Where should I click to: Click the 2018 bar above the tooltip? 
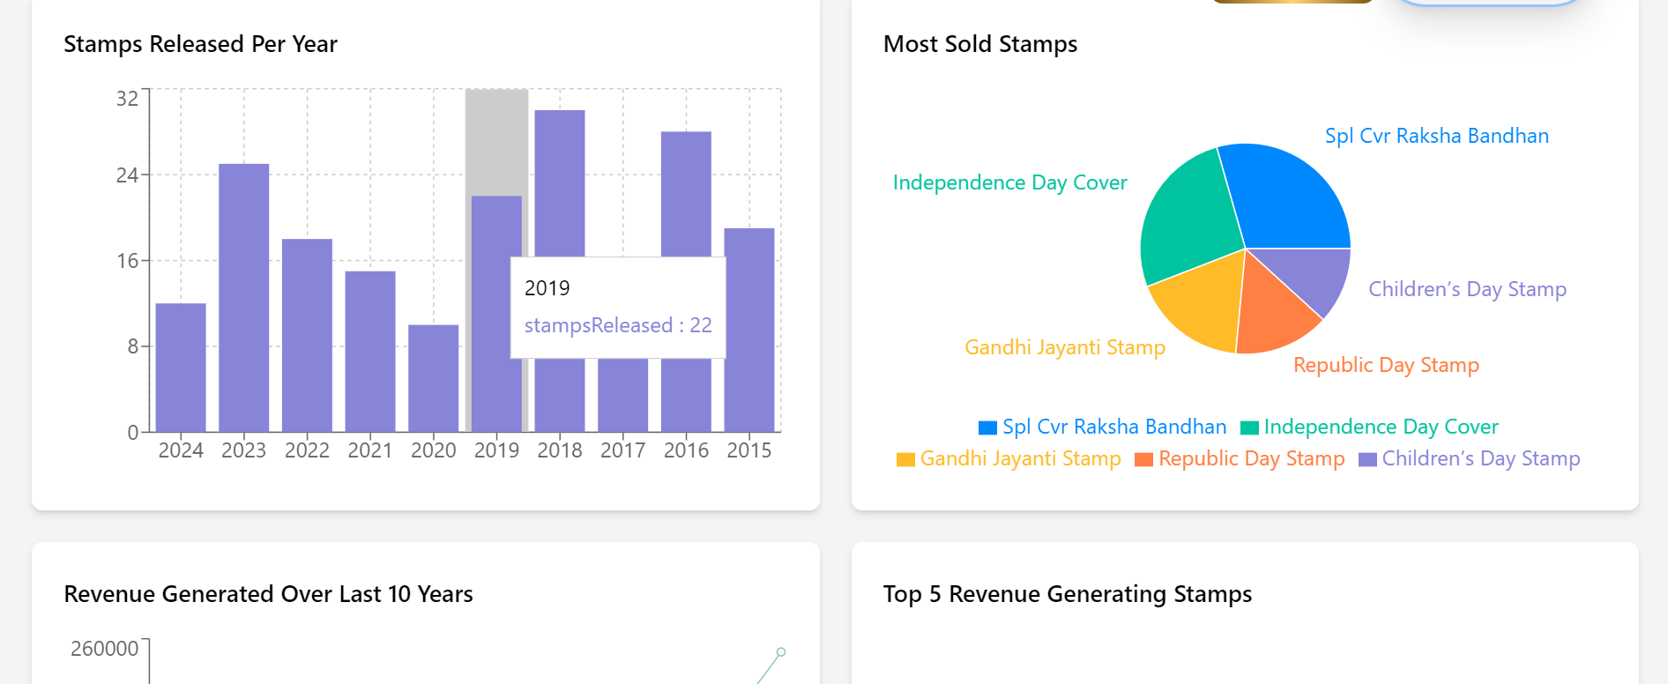560,183
